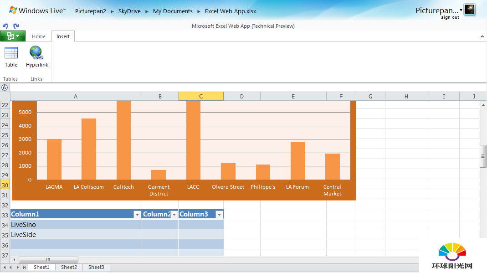Insert a Hyperlink from the ribbon

pyautogui.click(x=37, y=57)
